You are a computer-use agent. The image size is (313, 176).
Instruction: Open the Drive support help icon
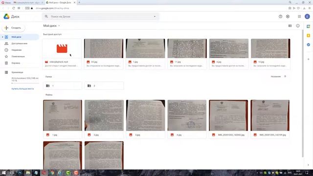pos(280,17)
